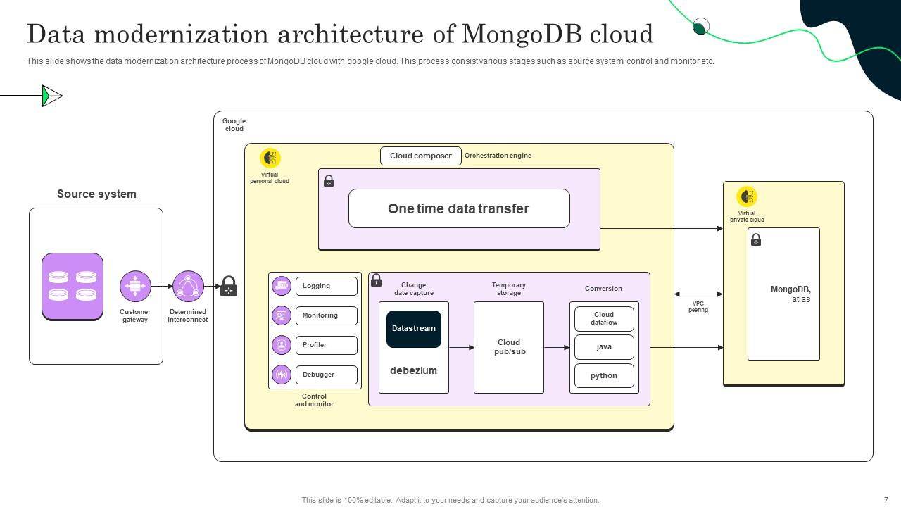The width and height of the screenshot is (901, 507).
Task: Click the Cloud pub/sub temporary storage box
Action: tap(508, 346)
